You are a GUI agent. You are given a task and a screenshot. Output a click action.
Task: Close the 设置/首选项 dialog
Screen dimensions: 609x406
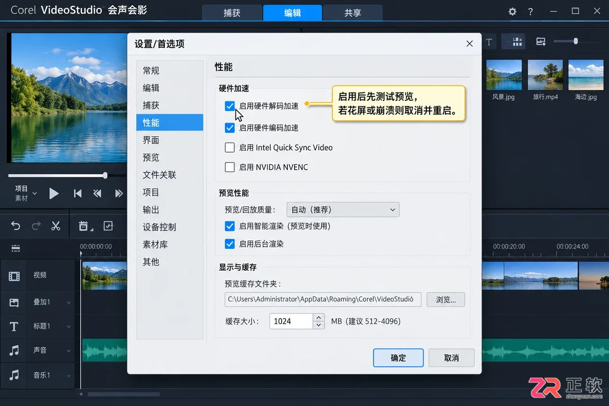pos(469,44)
